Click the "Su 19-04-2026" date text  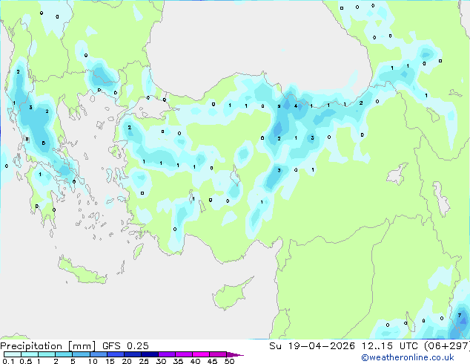312,346
